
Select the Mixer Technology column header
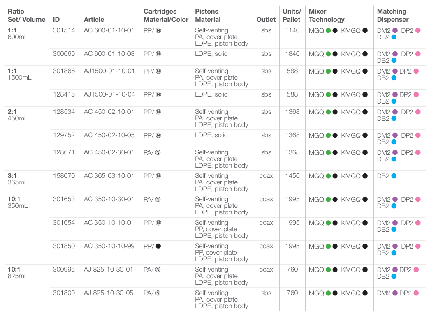coord(327,15)
